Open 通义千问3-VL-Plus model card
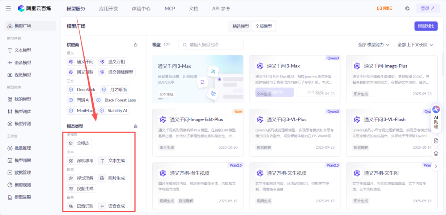This screenshot has height=215, width=446. (295, 133)
